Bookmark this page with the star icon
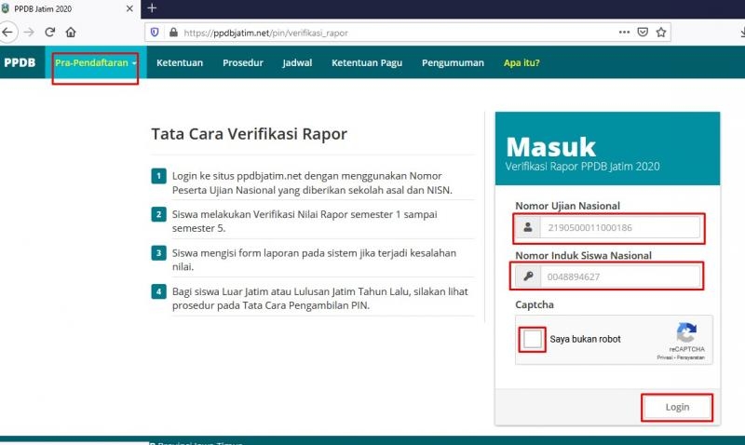This screenshot has height=445, width=745. pyautogui.click(x=661, y=33)
